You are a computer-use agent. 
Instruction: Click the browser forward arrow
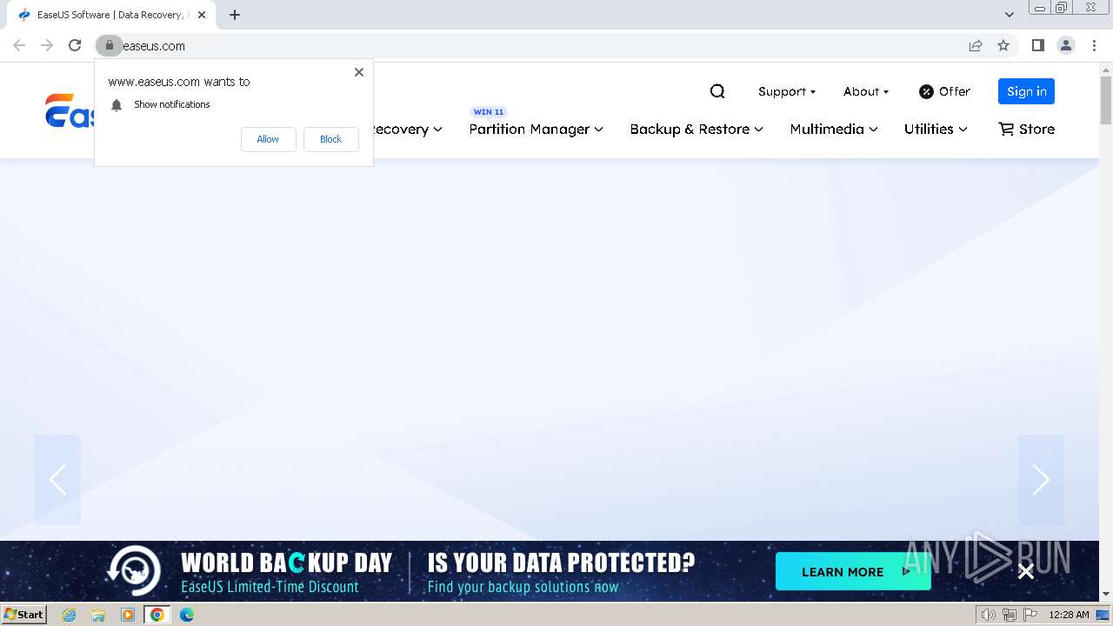[47, 45]
